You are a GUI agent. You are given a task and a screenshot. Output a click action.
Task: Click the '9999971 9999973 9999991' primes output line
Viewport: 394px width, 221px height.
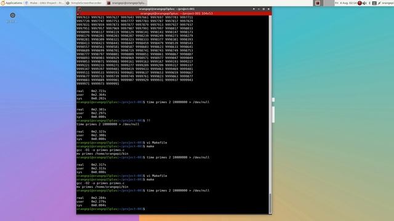pos(98,83)
